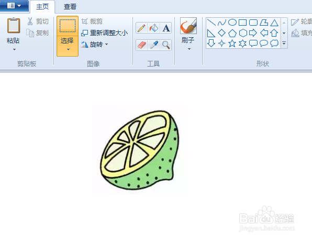Choose the Triangle shape
The height and width of the screenshot is (239, 312).
[x=274, y=23]
